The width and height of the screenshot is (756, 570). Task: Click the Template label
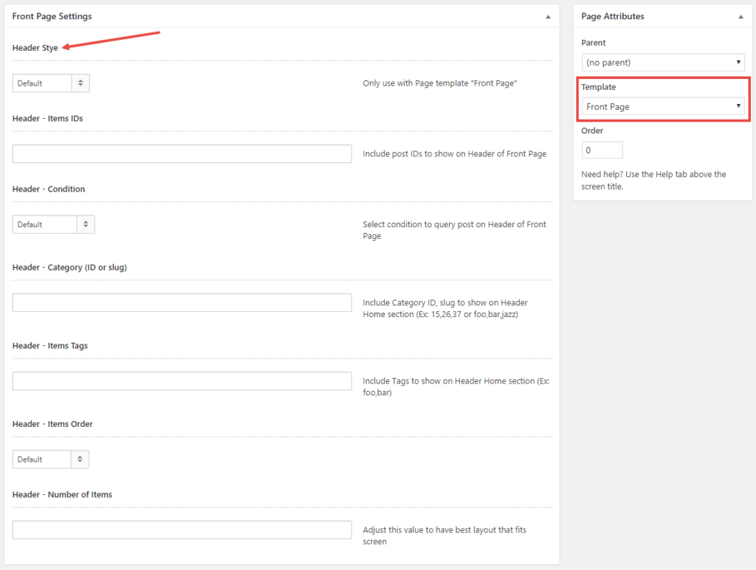[x=598, y=87]
